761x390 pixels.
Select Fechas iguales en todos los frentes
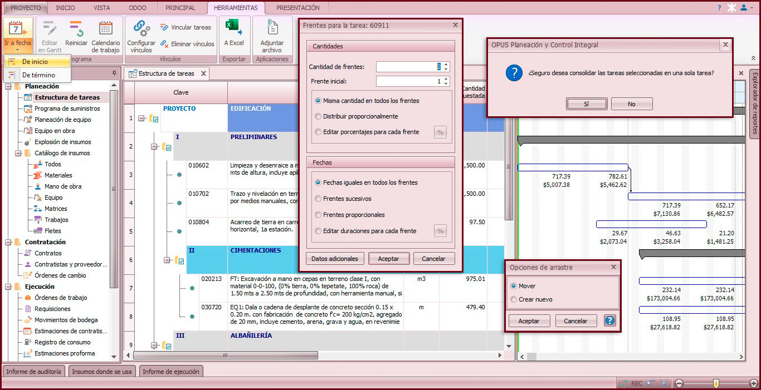pyautogui.click(x=367, y=182)
